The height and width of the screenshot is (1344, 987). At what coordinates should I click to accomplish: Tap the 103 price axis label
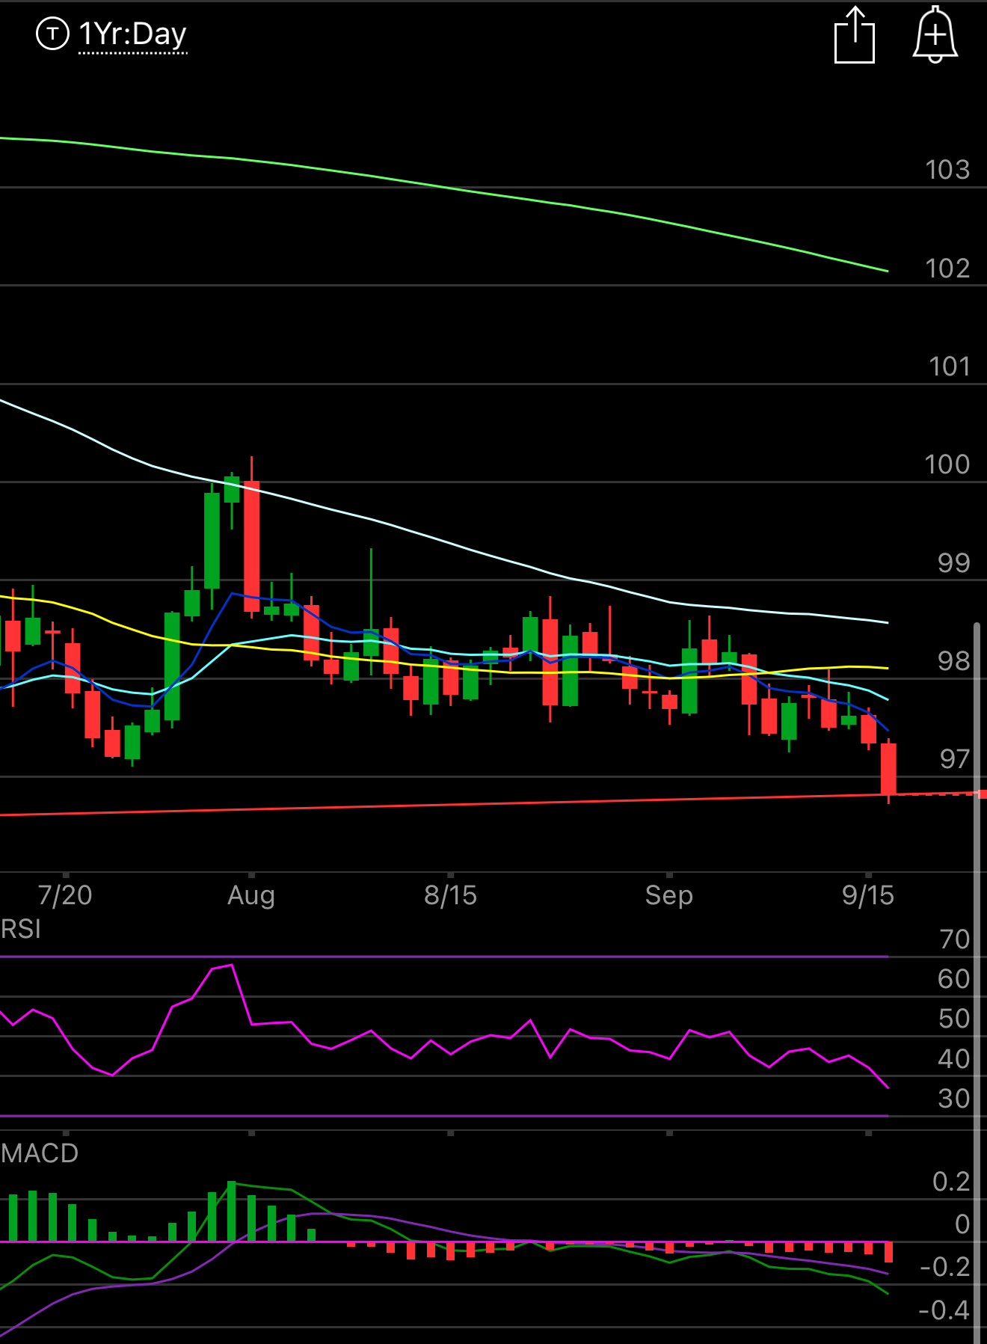pyautogui.click(x=947, y=170)
